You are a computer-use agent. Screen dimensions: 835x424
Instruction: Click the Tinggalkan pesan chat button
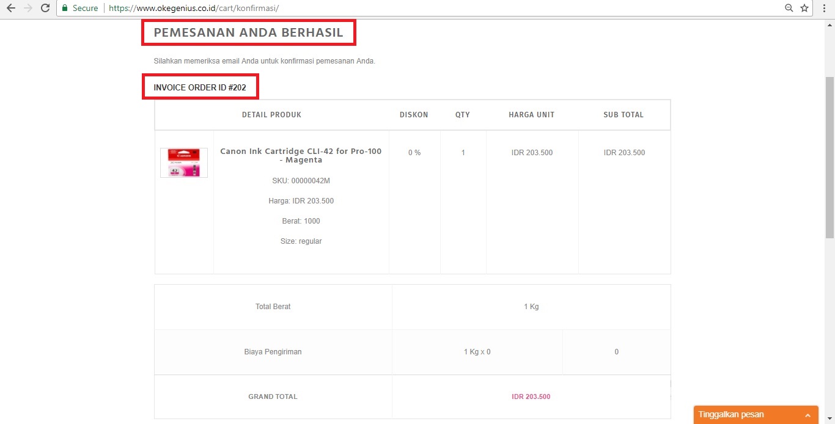[x=731, y=415]
